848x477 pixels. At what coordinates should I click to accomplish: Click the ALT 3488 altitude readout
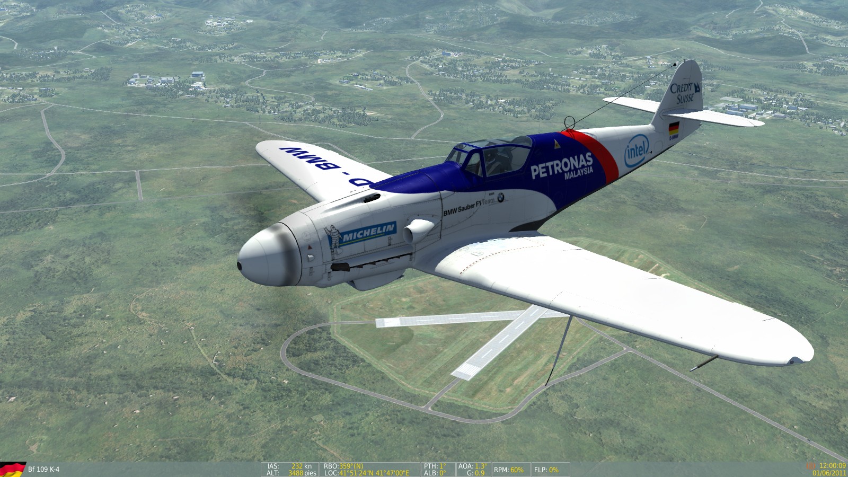click(291, 473)
